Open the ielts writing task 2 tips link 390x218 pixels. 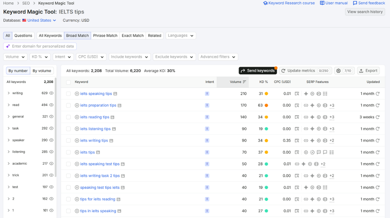[100, 176]
